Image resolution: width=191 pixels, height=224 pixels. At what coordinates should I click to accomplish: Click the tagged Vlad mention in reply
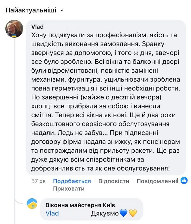coord(52,213)
